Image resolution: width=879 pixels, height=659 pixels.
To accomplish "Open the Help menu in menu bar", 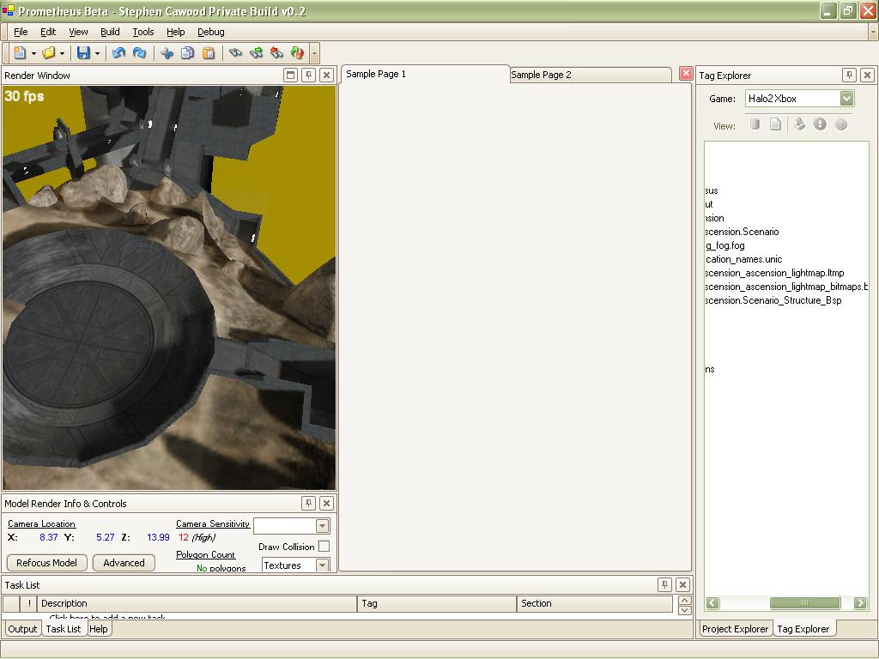I will [175, 32].
